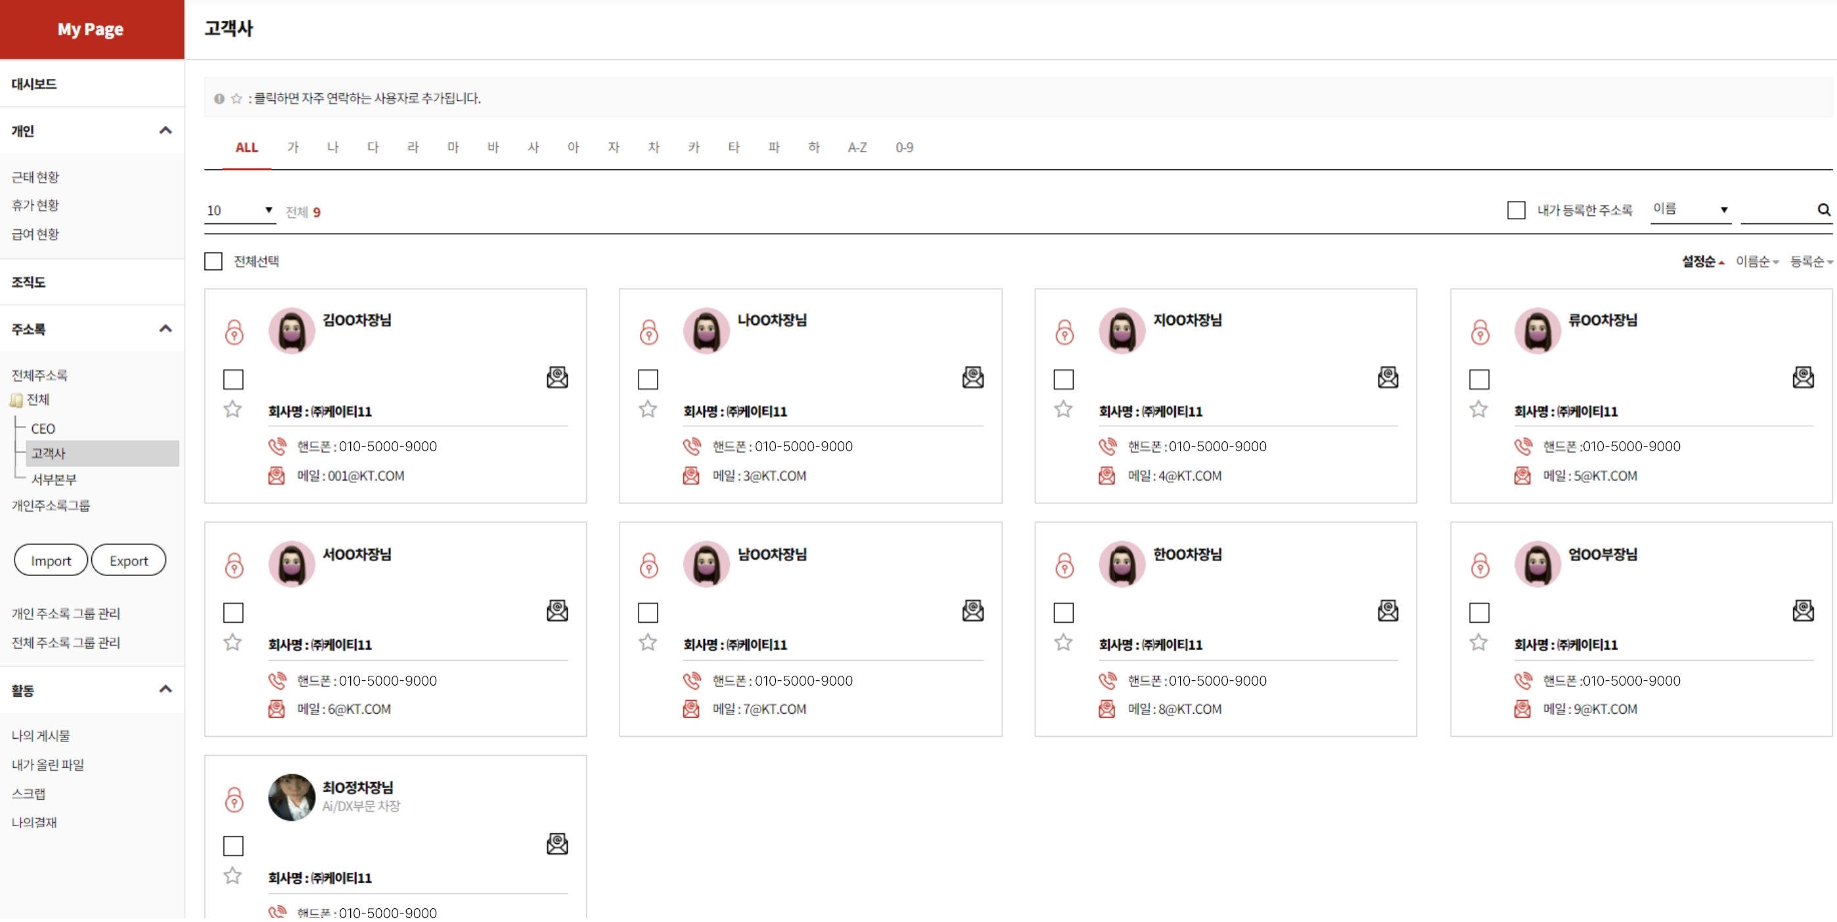Click the lock icon on 류OO차장님 card

click(x=1480, y=332)
